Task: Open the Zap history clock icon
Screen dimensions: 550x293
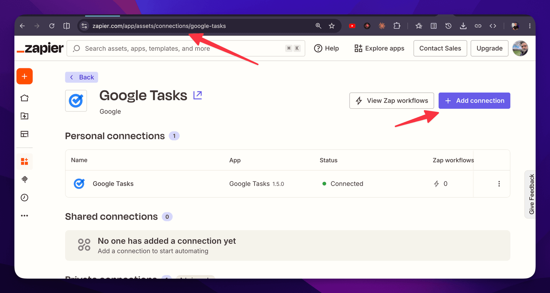Action: click(24, 198)
